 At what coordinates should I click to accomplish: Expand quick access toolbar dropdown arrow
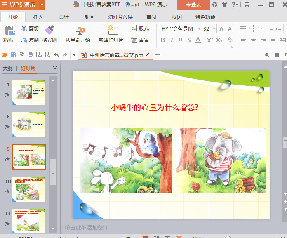click(x=74, y=55)
